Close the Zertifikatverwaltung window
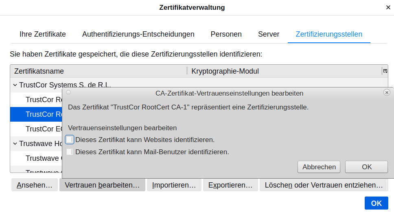Screen dimensions: 394x212 (x=388, y=7)
